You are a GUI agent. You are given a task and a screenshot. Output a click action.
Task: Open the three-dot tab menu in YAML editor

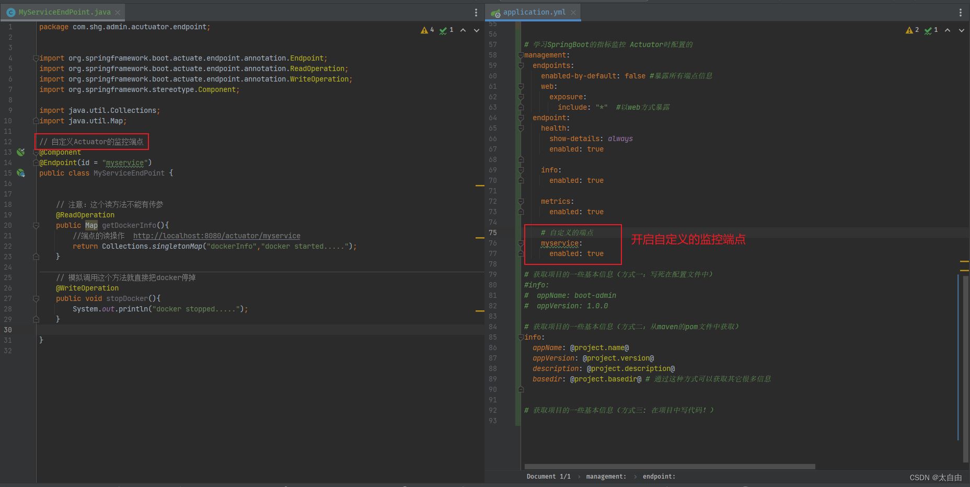point(960,12)
